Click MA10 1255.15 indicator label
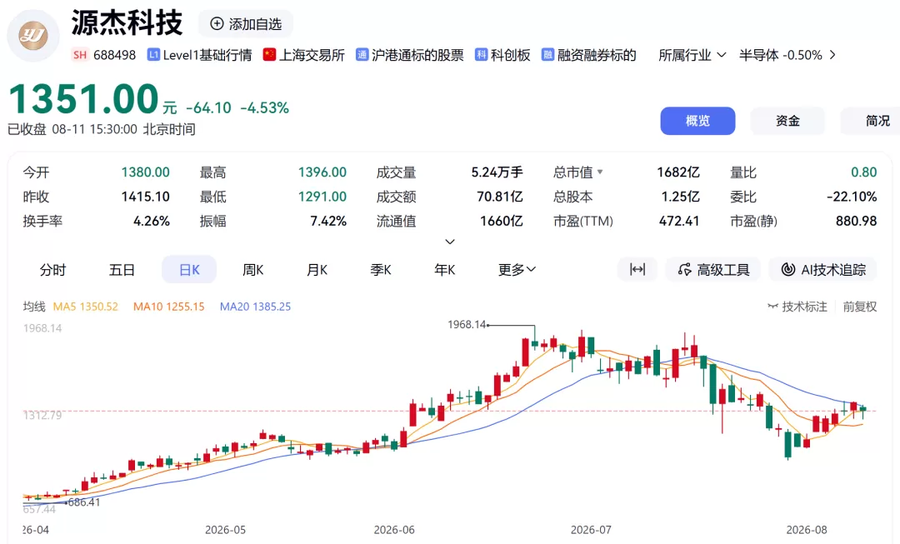The height and width of the screenshot is (544, 900). 168,307
